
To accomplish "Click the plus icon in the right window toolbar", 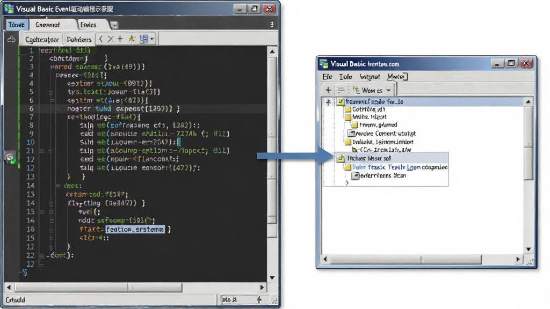I will click(x=328, y=90).
